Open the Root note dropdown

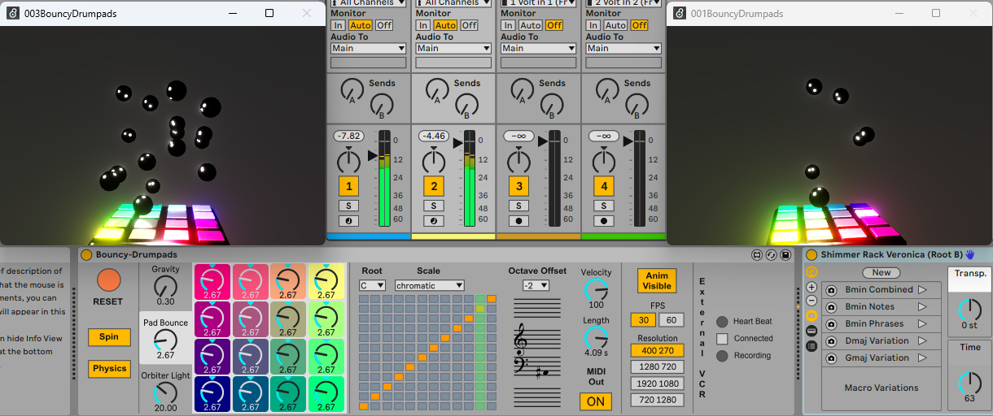click(x=372, y=285)
